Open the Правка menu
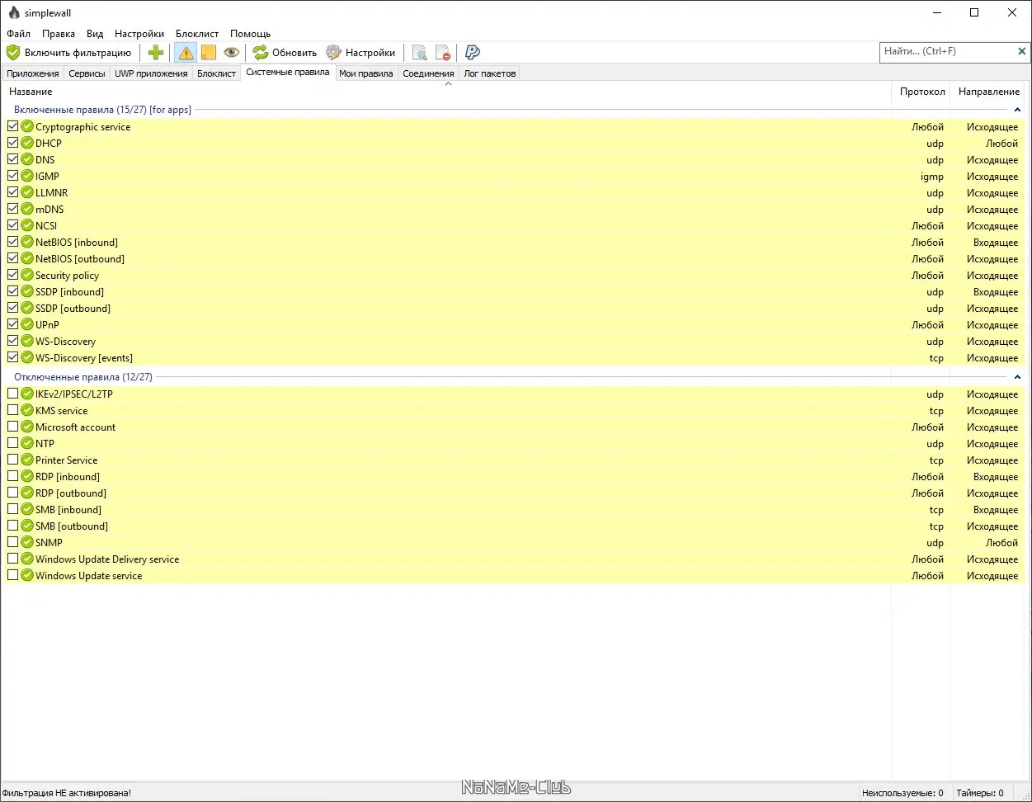The image size is (1032, 802). 59,34
